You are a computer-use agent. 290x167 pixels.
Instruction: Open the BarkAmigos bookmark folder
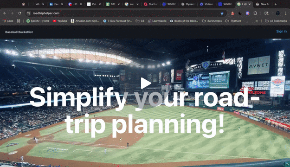(212, 21)
